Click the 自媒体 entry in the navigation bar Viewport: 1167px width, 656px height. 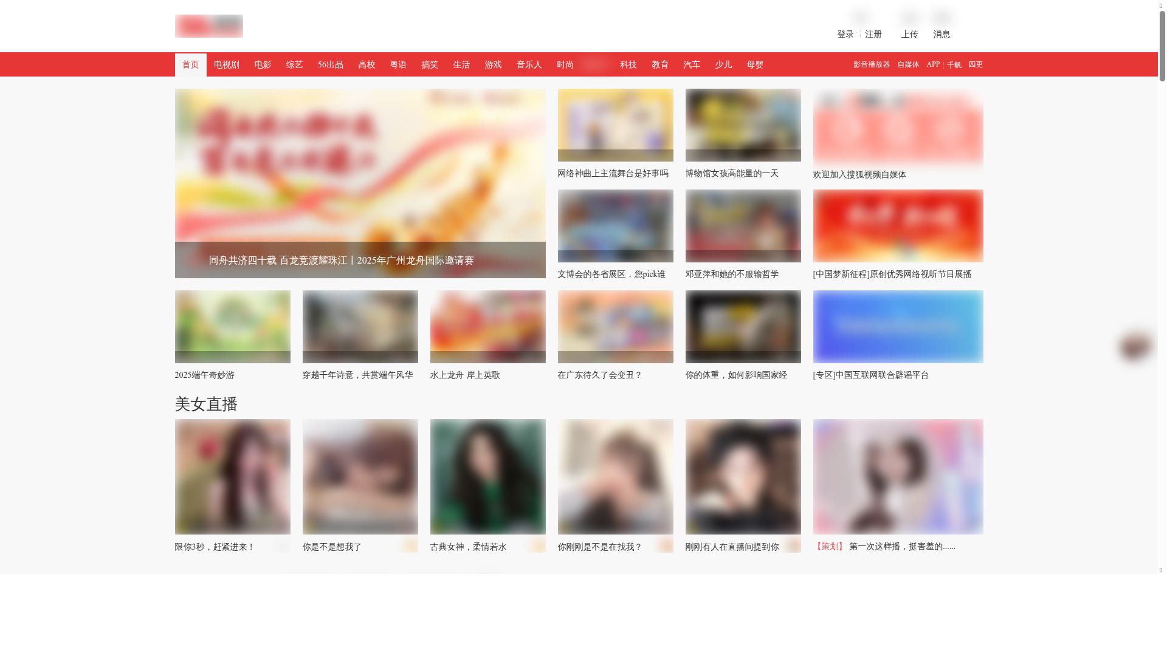tap(907, 64)
